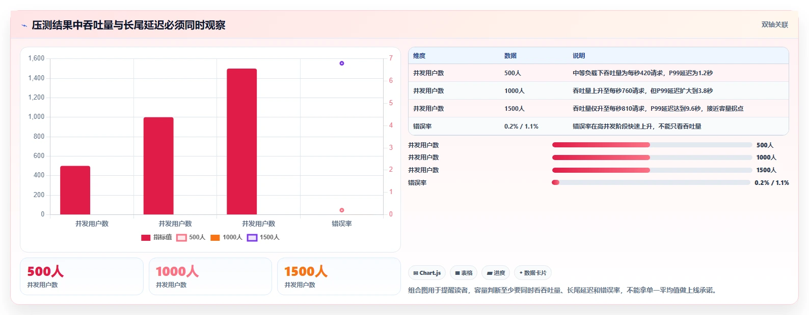The width and height of the screenshot is (809, 315).
Task: Click the purple data point above 错误率
Action: [342, 64]
